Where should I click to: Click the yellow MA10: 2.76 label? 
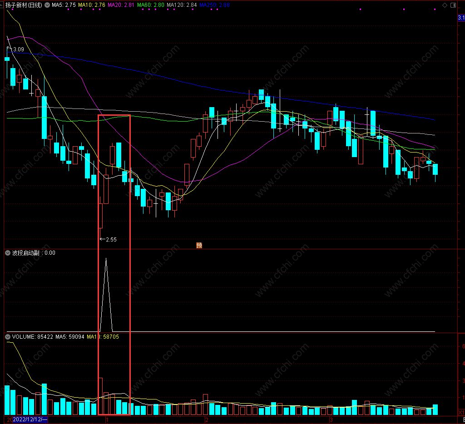coord(92,5)
